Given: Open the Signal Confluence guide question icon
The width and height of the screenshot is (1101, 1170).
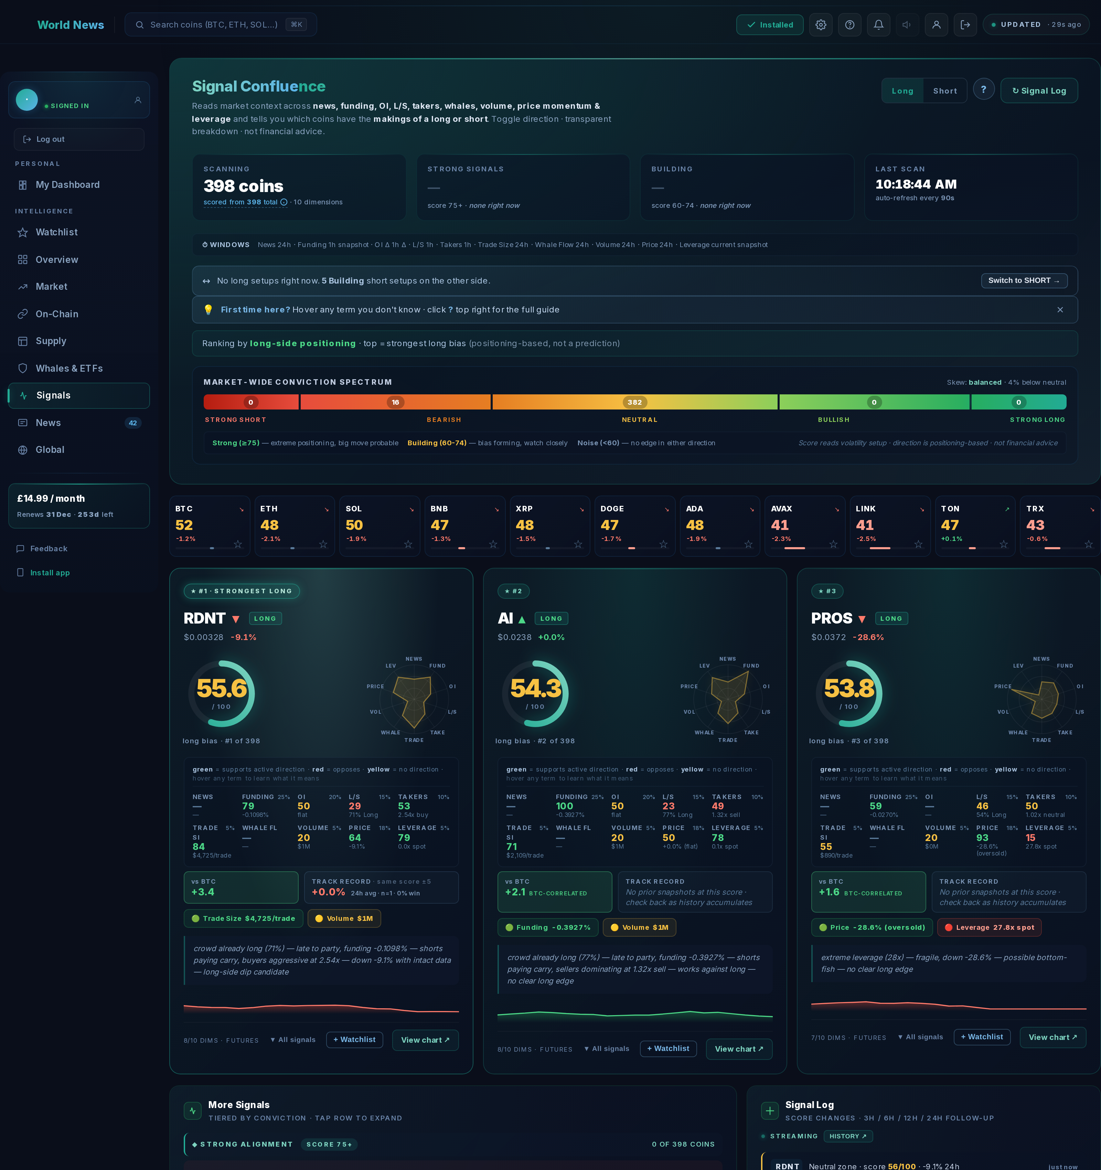Looking at the screenshot, I should [983, 89].
